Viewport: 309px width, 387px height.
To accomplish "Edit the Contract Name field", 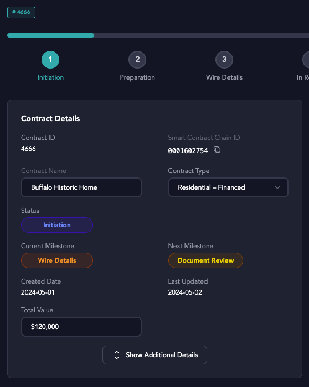I will click(81, 187).
